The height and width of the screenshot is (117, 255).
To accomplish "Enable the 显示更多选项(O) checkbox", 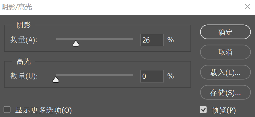I will 7,110.
